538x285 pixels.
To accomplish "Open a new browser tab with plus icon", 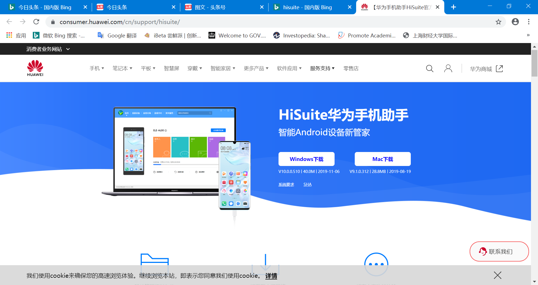I will (x=454, y=7).
